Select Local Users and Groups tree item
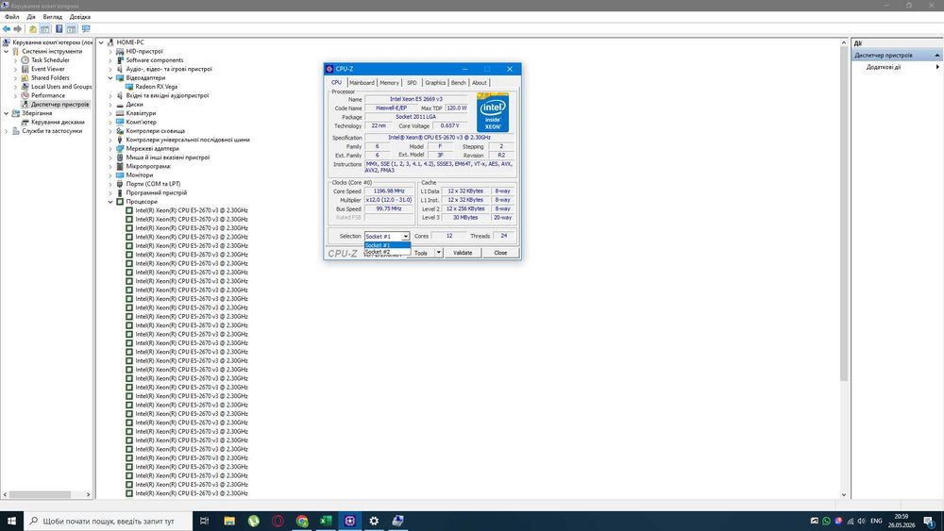Screen dimensions: 944x531 click(x=61, y=87)
